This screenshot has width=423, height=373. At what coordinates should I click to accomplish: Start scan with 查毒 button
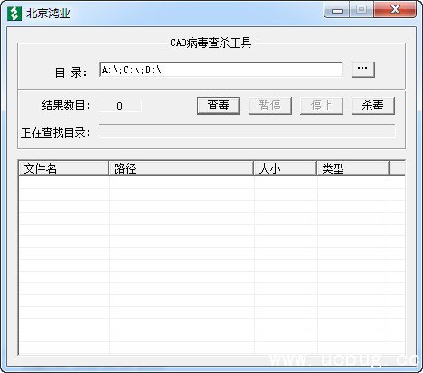[219, 106]
